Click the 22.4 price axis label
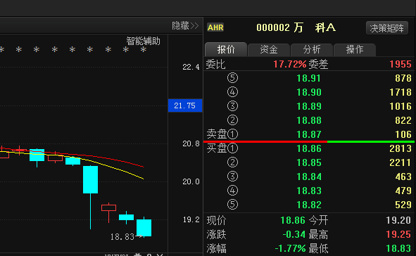Viewport: 416px width, 256px height. [191, 67]
